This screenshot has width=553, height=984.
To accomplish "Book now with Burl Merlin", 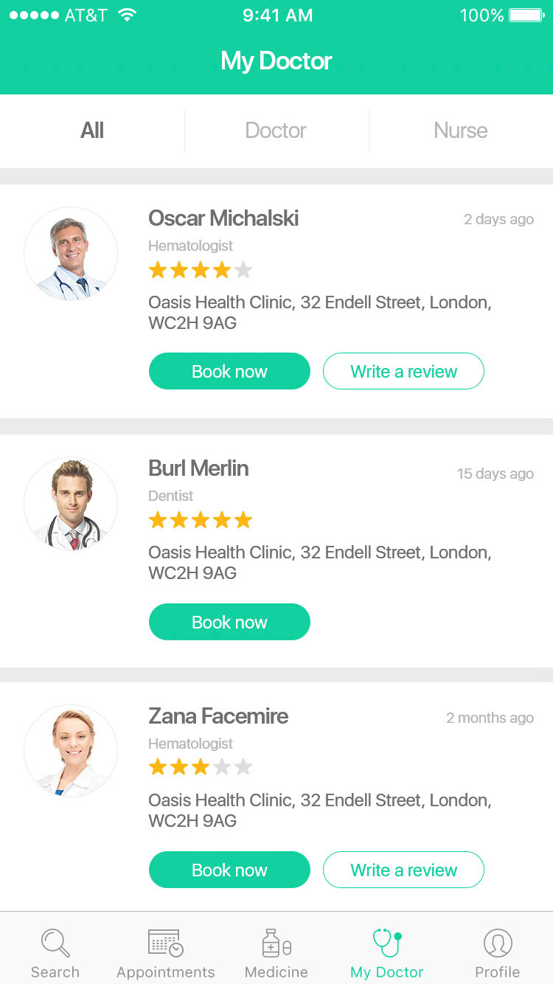I will [229, 622].
